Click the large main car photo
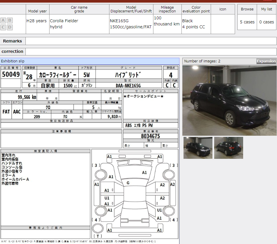277x244 pixels. coord(229,100)
